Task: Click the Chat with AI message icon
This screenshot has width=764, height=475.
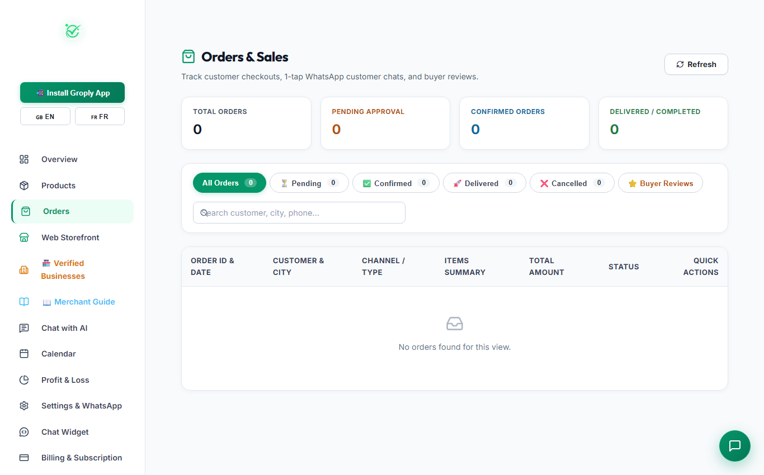Action: pyautogui.click(x=24, y=328)
